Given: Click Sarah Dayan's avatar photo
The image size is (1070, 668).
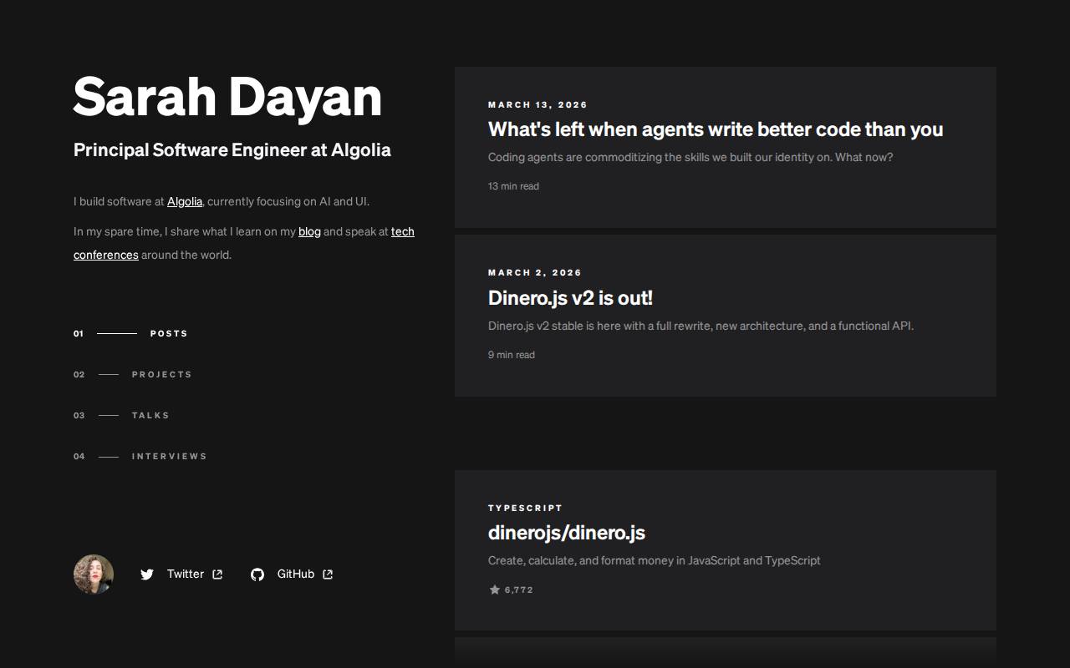Looking at the screenshot, I should click(94, 574).
